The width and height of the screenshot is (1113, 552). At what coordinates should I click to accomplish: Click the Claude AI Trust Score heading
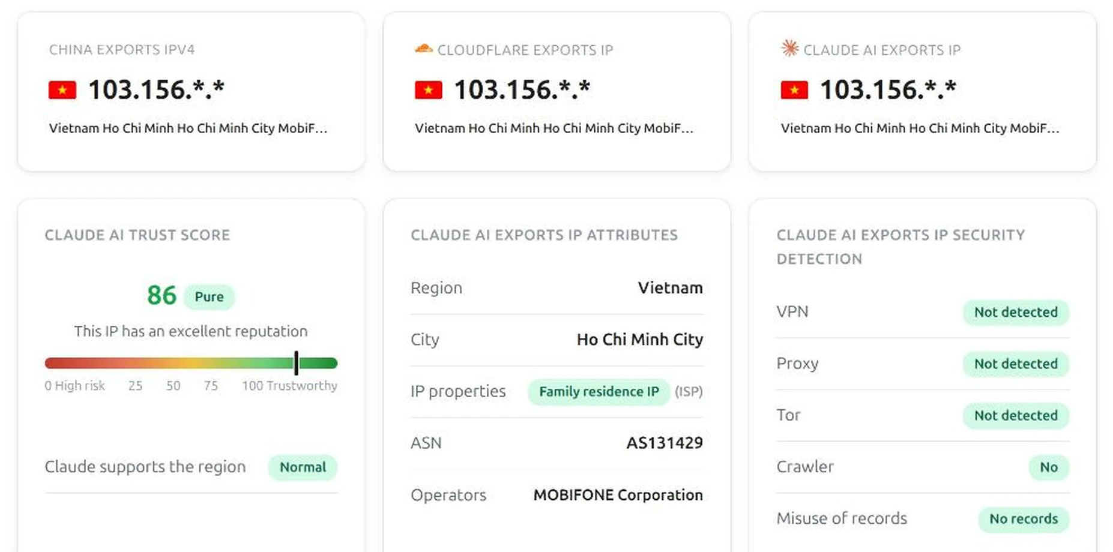[137, 235]
